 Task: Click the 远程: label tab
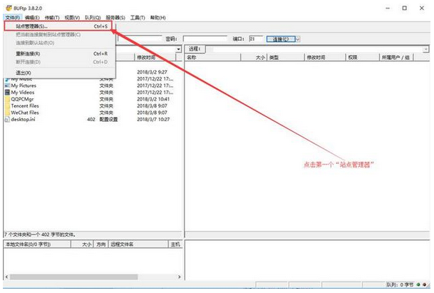(195, 49)
